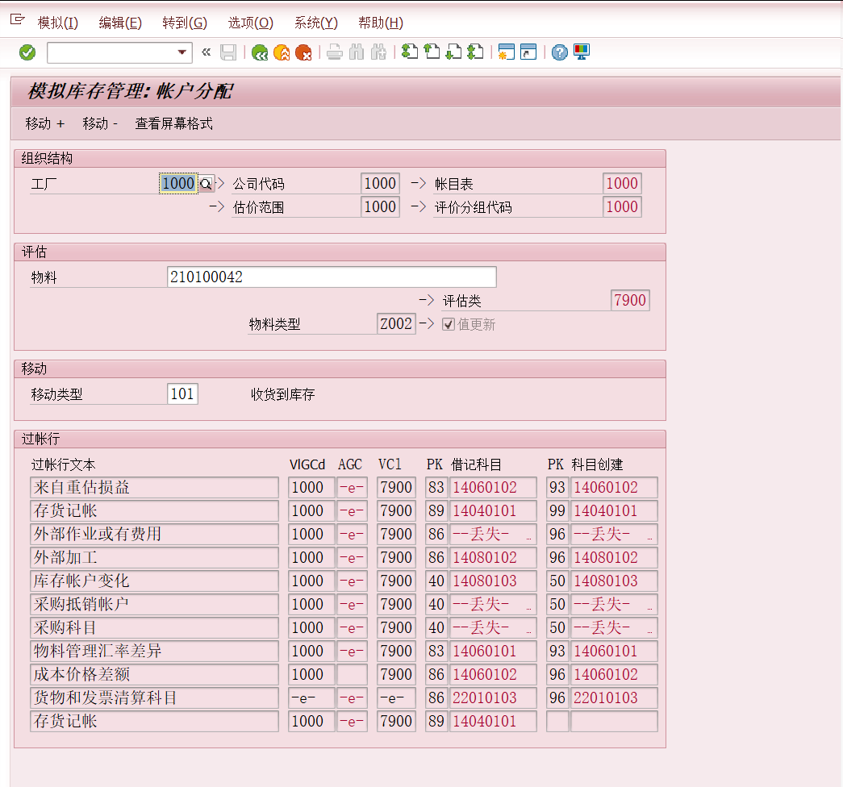Click debit account 14080103
The height and width of the screenshot is (787, 843).
click(x=493, y=581)
